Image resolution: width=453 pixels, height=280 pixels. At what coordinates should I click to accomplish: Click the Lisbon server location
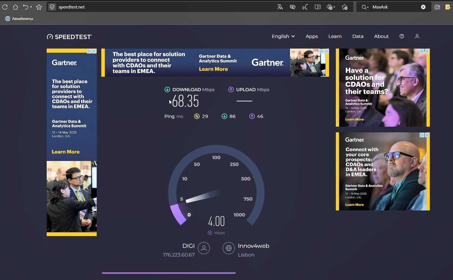246,255
